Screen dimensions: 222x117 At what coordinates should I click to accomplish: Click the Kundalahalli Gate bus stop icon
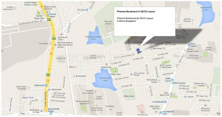click(161, 113)
